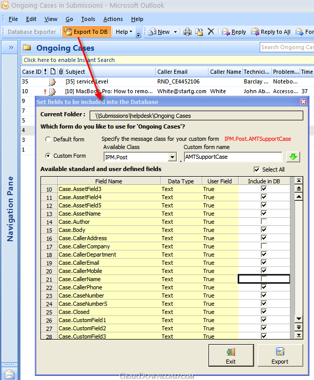Click the Export To DB toolbar icon
Image resolution: width=314 pixels, height=380 pixels.
click(x=68, y=32)
